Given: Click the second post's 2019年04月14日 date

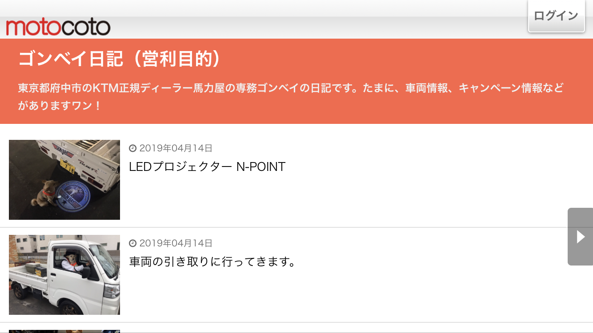Looking at the screenshot, I should tap(176, 243).
